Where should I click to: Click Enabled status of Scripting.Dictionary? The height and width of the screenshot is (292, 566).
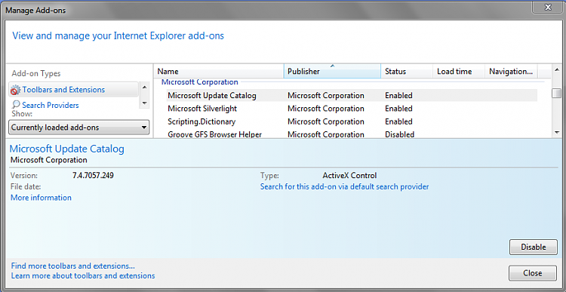[398, 121]
